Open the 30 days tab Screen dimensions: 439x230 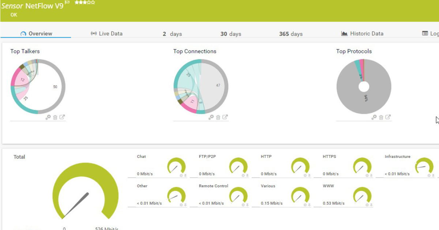click(230, 34)
